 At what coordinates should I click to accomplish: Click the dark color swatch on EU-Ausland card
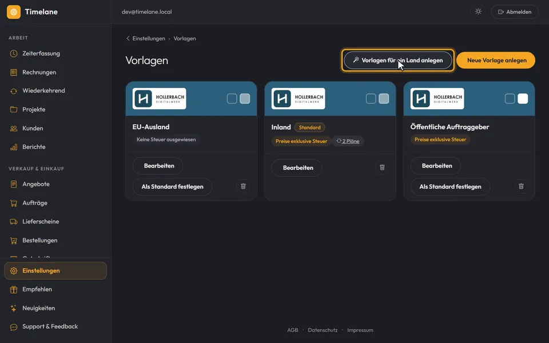pyautogui.click(x=232, y=99)
